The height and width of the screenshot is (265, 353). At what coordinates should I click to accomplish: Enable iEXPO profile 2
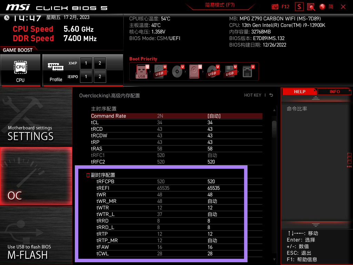pyautogui.click(x=100, y=76)
